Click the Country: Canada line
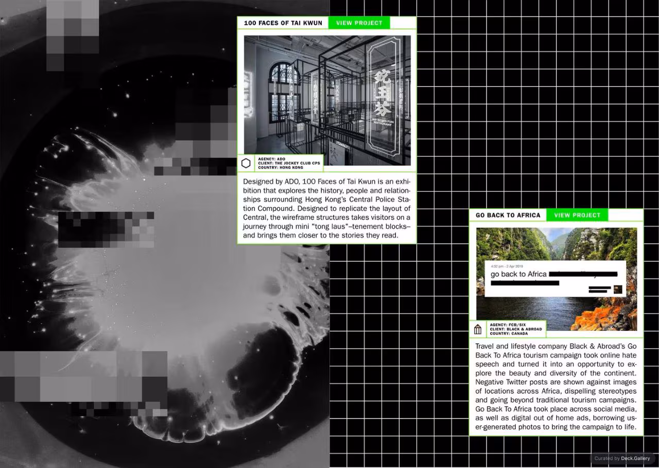Viewport: 659px width, 468px height. pos(509,333)
